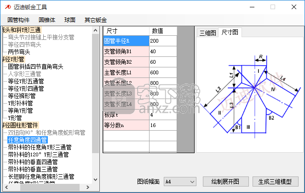Click the tree's vertical scrollbar thumb

pyautogui.click(x=95, y=94)
